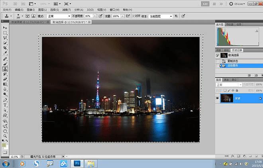This screenshot has width=263, height=168.
Task: Select the History Brush tool
Action: click(5, 74)
